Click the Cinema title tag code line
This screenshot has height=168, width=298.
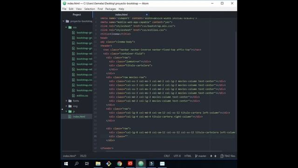pos(115,34)
